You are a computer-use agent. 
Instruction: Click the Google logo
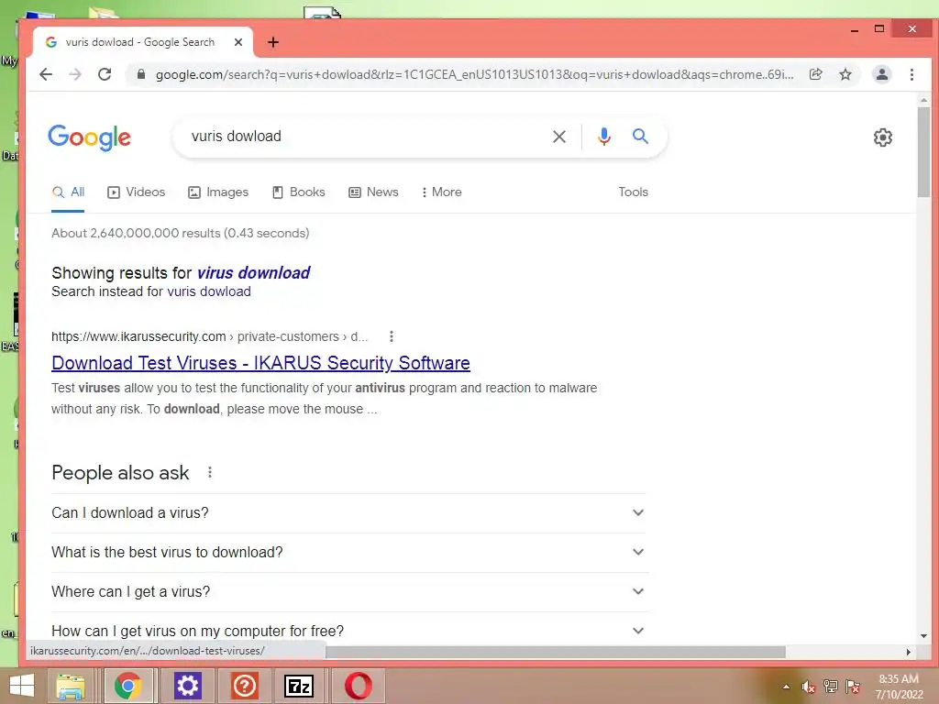click(x=89, y=137)
